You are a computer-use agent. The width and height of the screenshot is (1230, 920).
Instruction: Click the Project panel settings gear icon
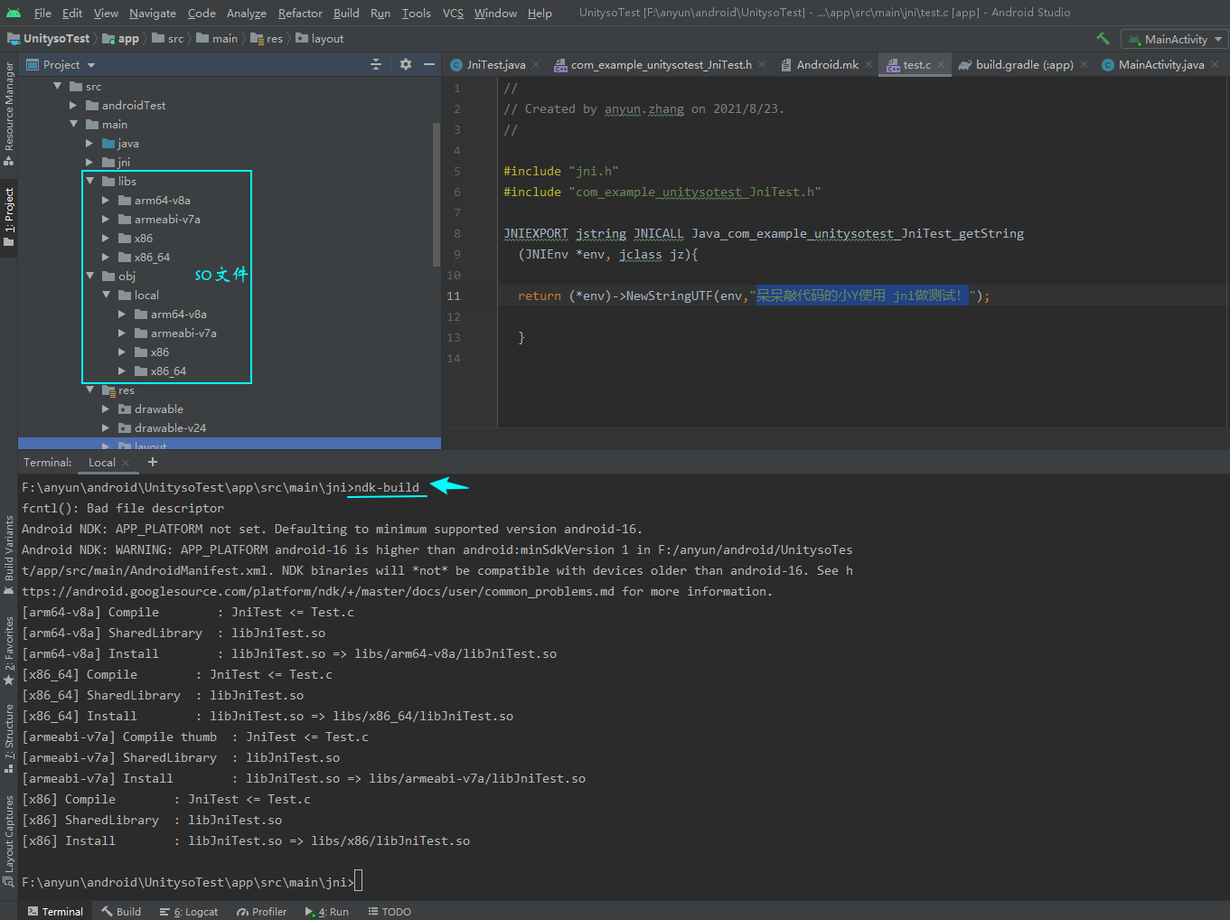tap(405, 64)
